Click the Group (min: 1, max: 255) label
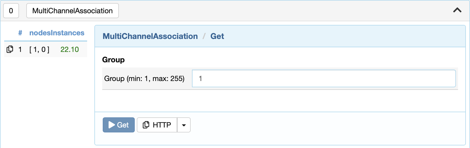Image resolution: width=470 pixels, height=148 pixels. coord(144,78)
